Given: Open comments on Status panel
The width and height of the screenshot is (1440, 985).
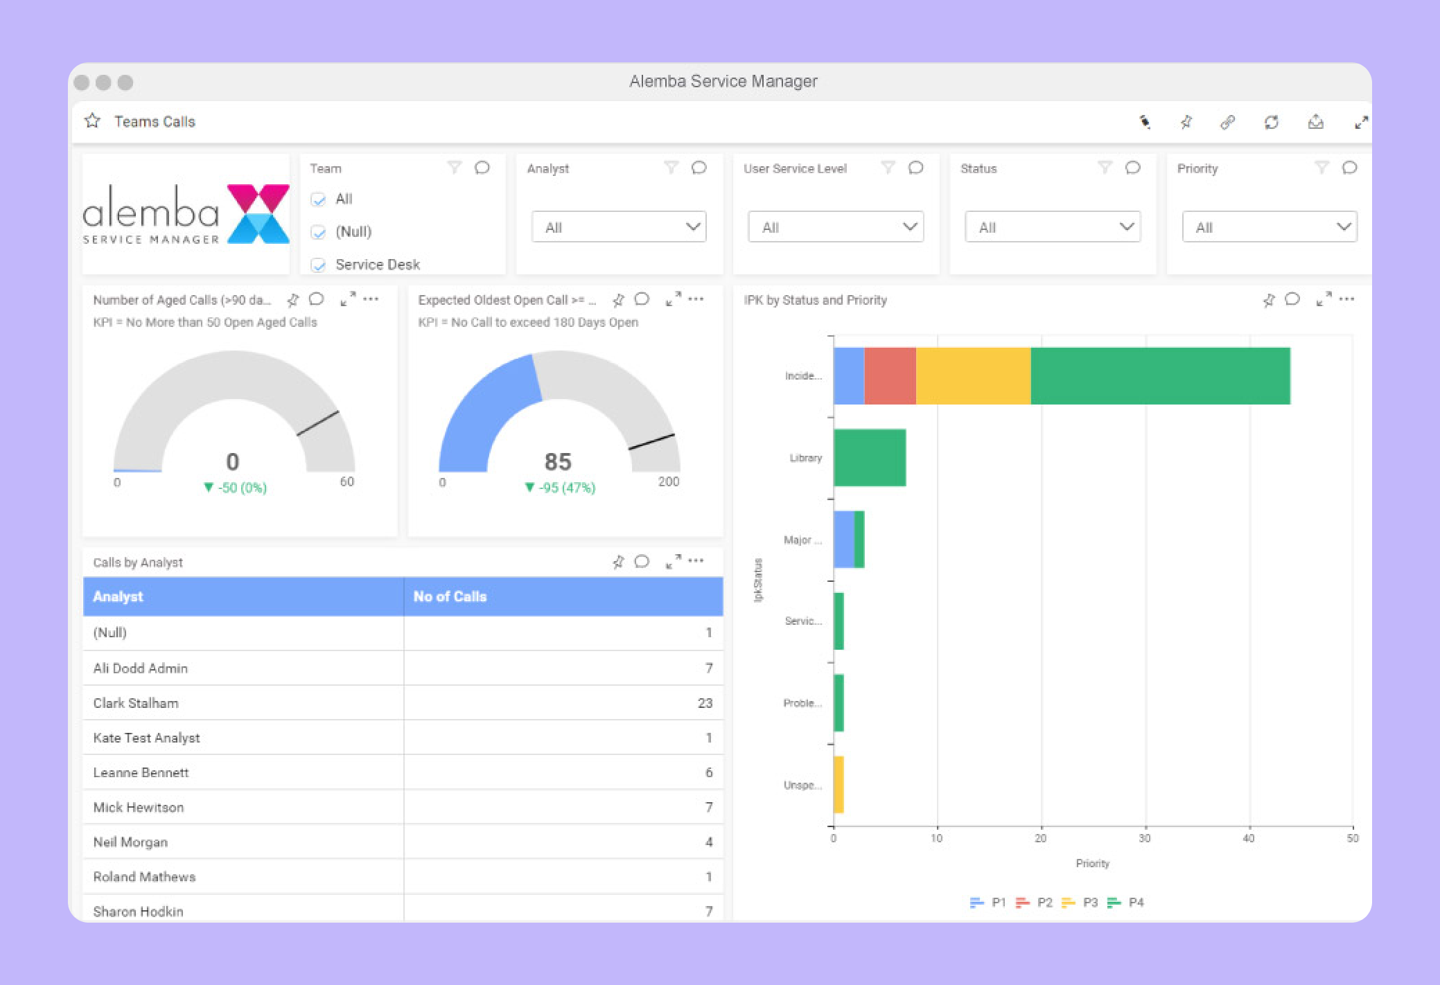Looking at the screenshot, I should (1133, 168).
